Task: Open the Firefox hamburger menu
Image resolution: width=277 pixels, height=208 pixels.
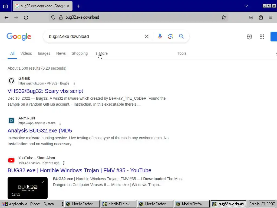Action: click(271, 17)
